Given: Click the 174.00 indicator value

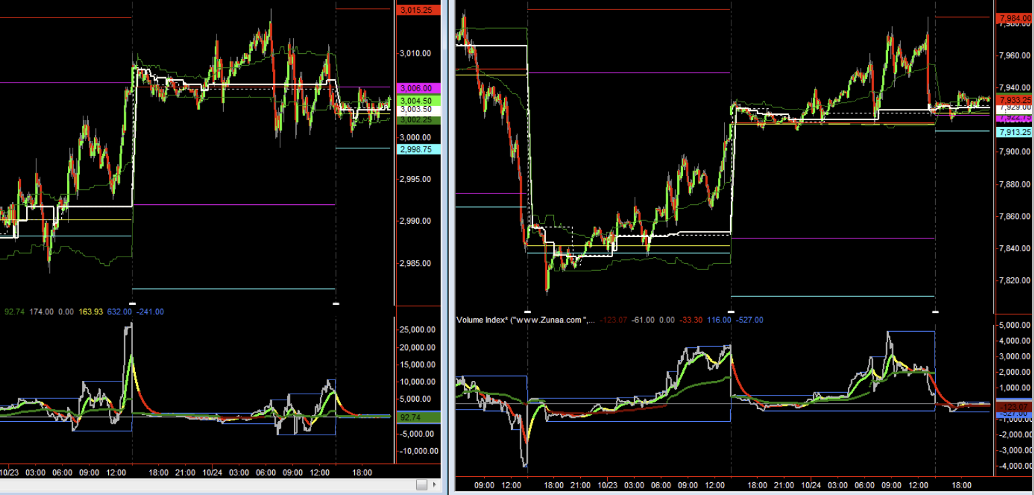Looking at the screenshot, I should [x=42, y=312].
